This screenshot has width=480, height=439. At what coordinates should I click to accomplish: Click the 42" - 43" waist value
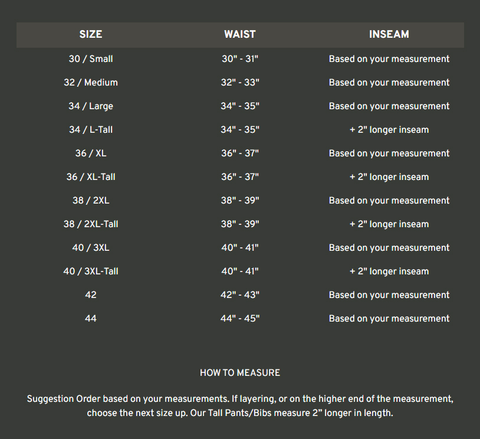coord(240,295)
